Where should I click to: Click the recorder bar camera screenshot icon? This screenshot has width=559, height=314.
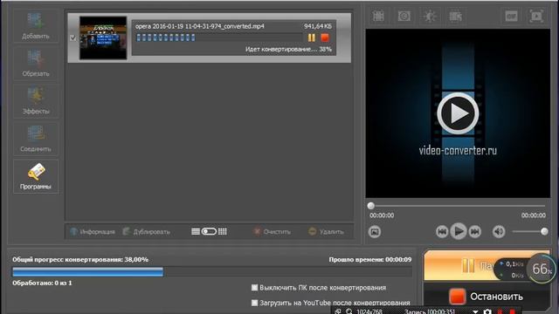487,311
